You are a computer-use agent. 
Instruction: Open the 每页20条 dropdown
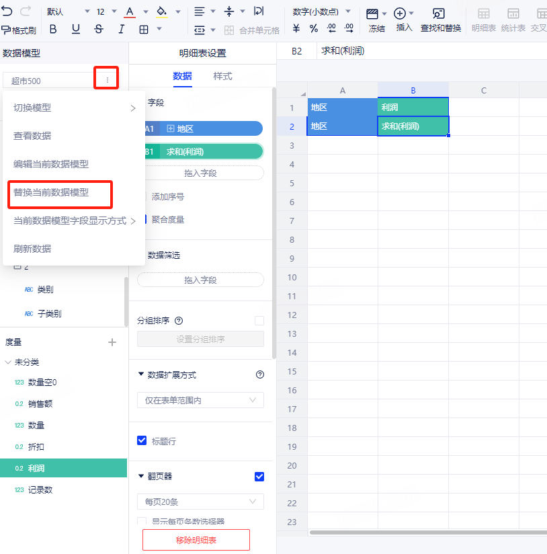point(200,502)
